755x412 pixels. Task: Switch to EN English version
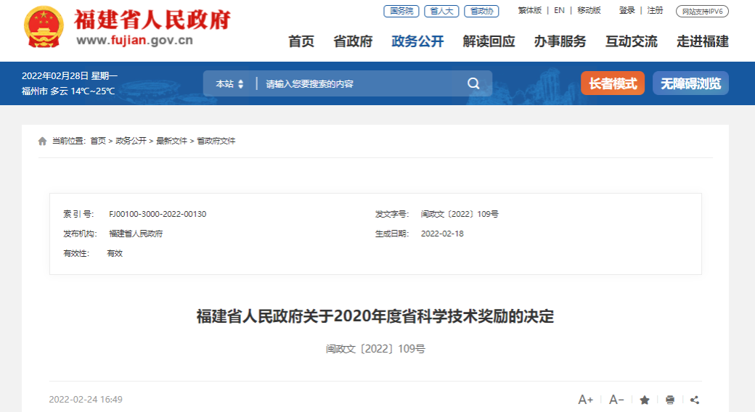(559, 10)
